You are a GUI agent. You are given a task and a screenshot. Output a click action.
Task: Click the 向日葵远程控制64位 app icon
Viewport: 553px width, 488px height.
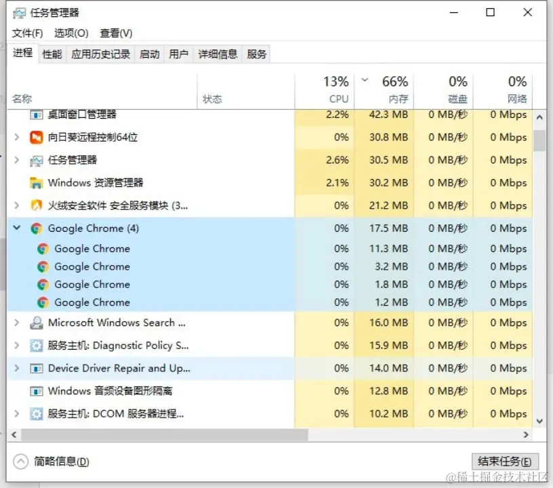point(37,137)
